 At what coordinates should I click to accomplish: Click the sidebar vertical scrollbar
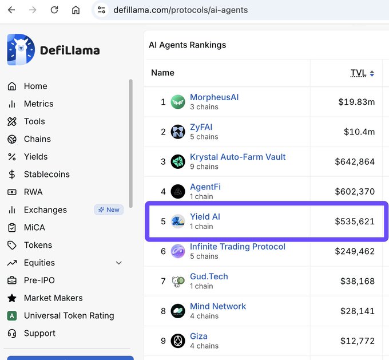click(131, 144)
